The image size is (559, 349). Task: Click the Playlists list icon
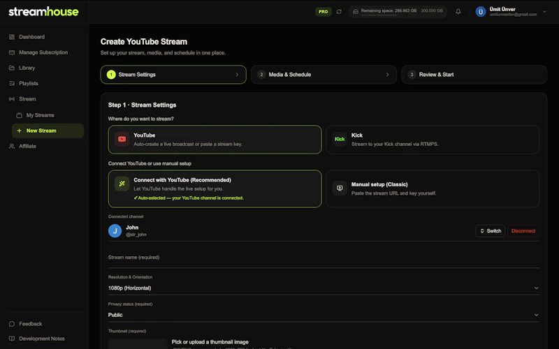pyautogui.click(x=12, y=83)
